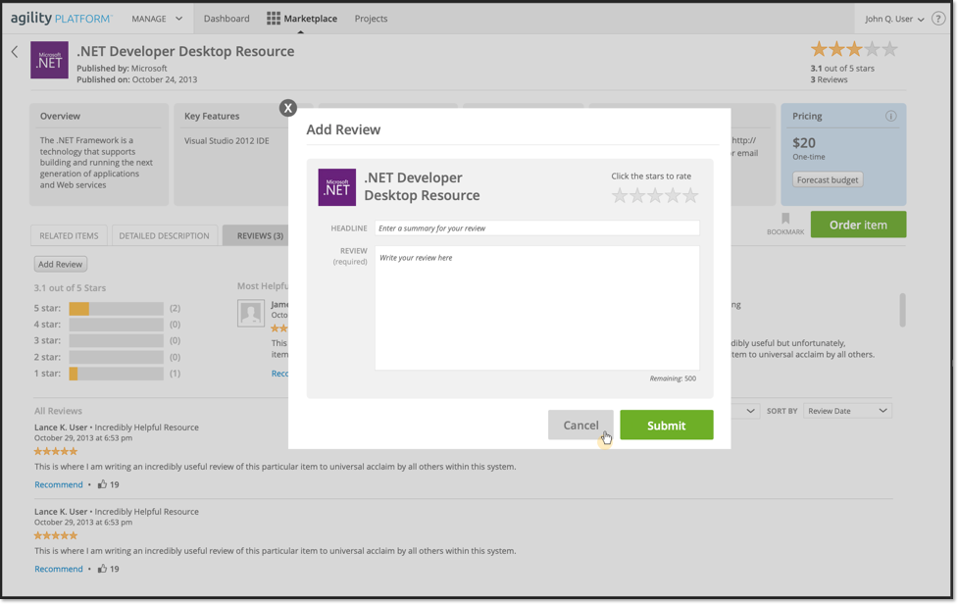Click Forecast budget

(x=828, y=179)
